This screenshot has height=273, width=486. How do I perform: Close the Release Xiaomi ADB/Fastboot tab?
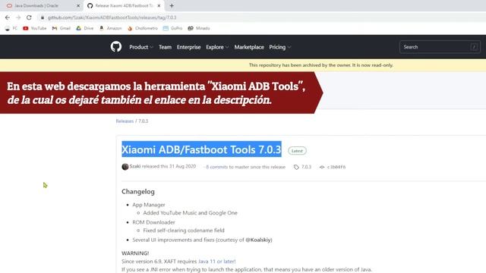159,5
